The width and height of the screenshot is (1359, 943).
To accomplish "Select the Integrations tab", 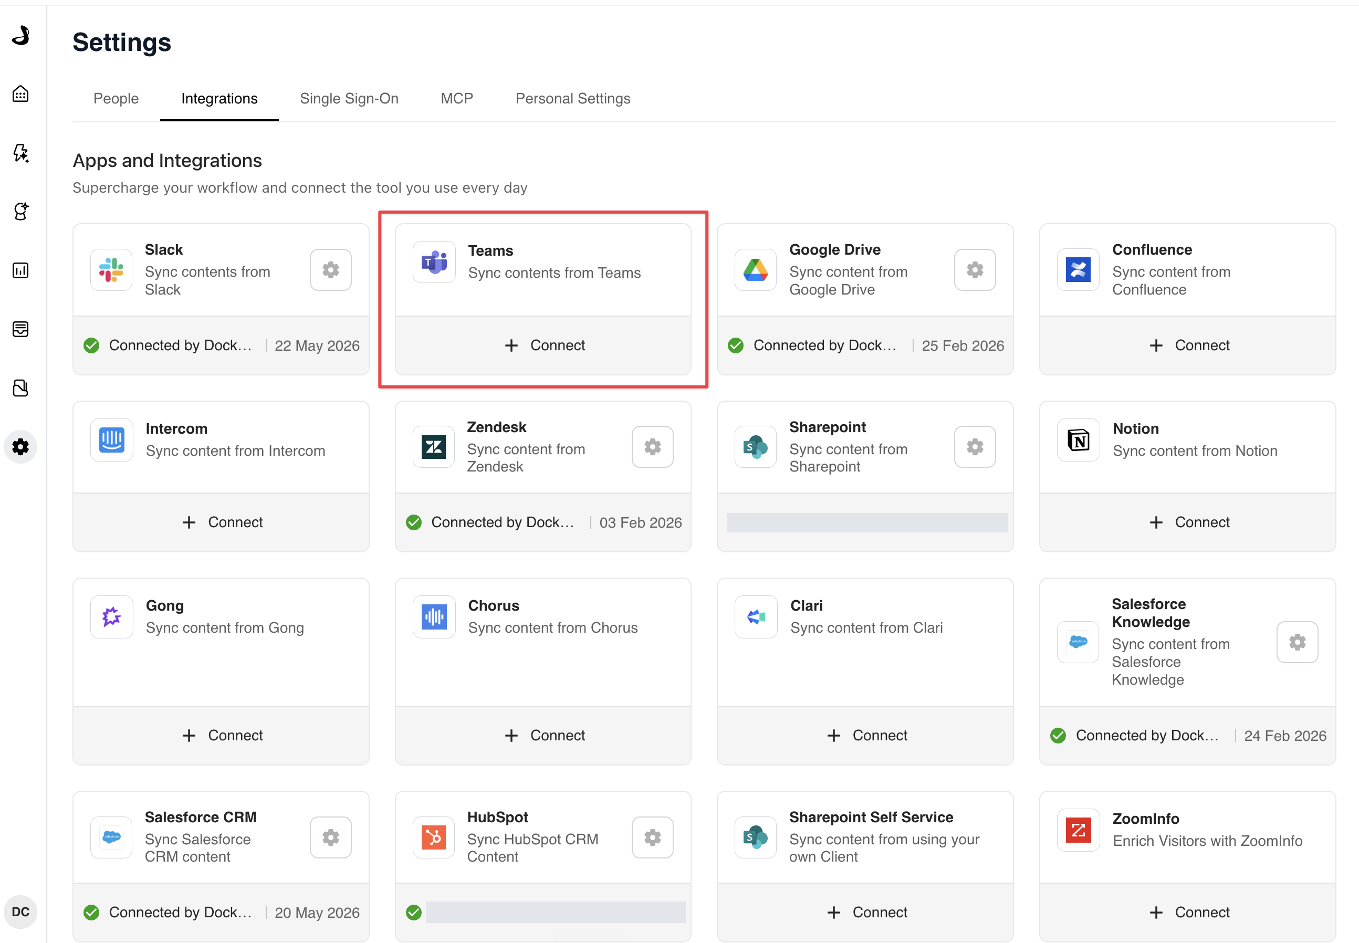I will 219,99.
